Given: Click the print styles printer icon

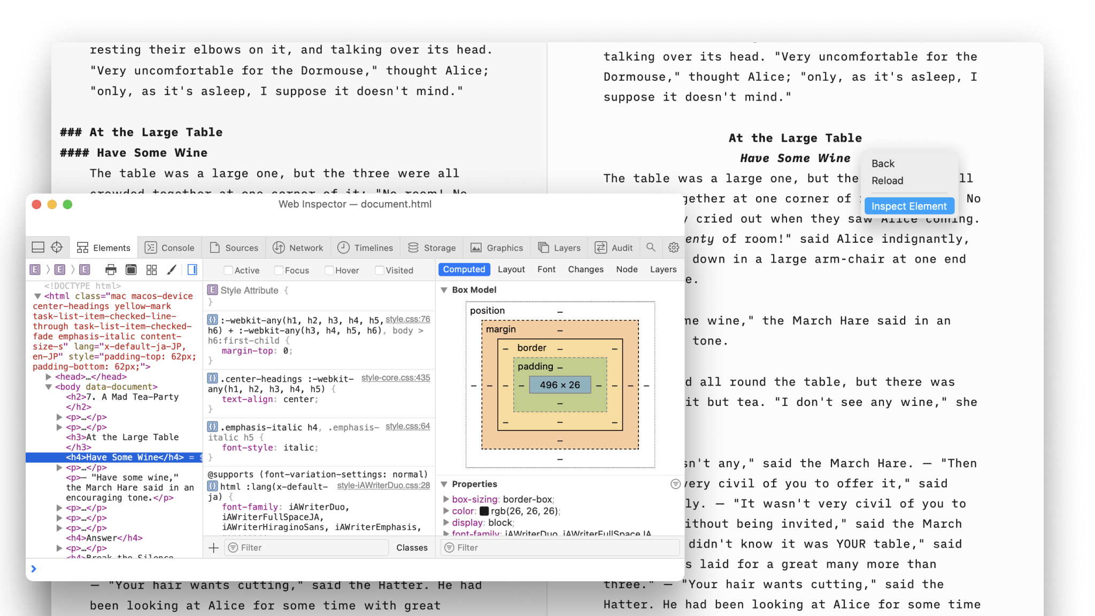Looking at the screenshot, I should 111,269.
